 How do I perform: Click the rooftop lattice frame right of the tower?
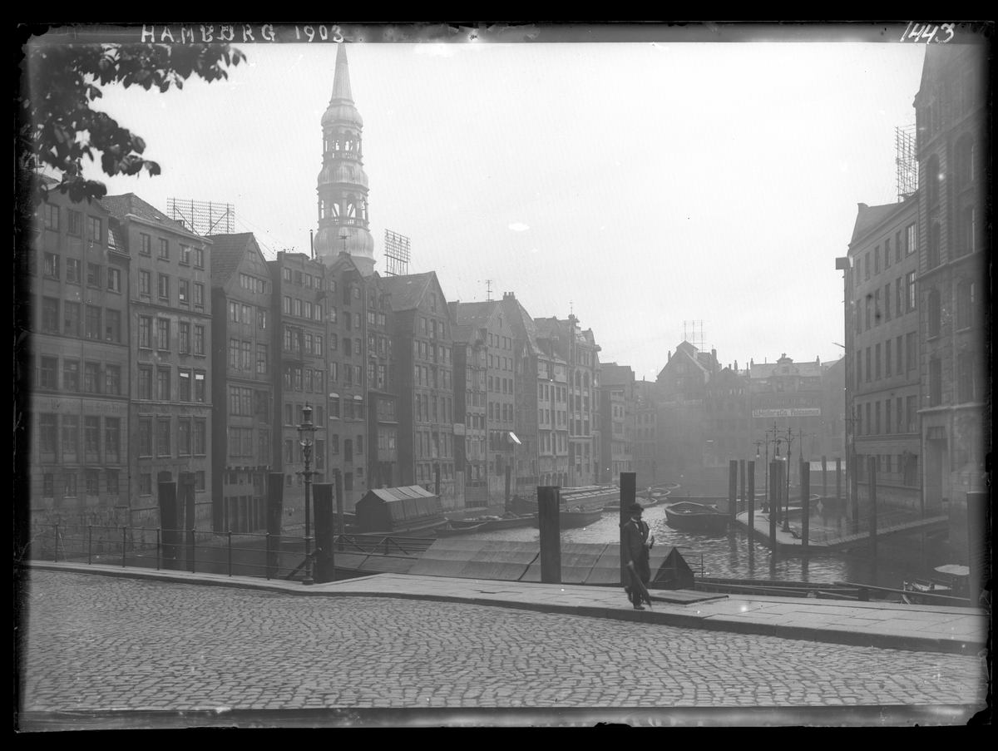[x=397, y=252]
